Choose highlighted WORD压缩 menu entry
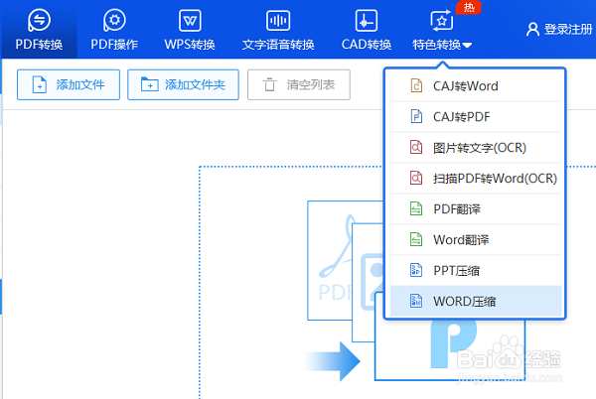596x399 pixels. click(476, 301)
